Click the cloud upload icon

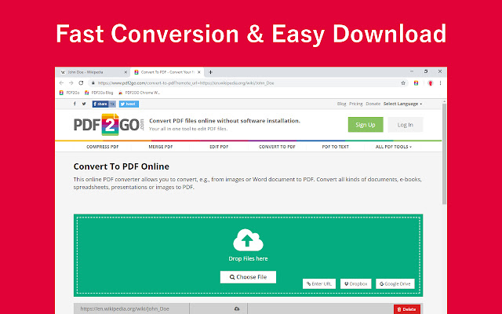click(248, 240)
